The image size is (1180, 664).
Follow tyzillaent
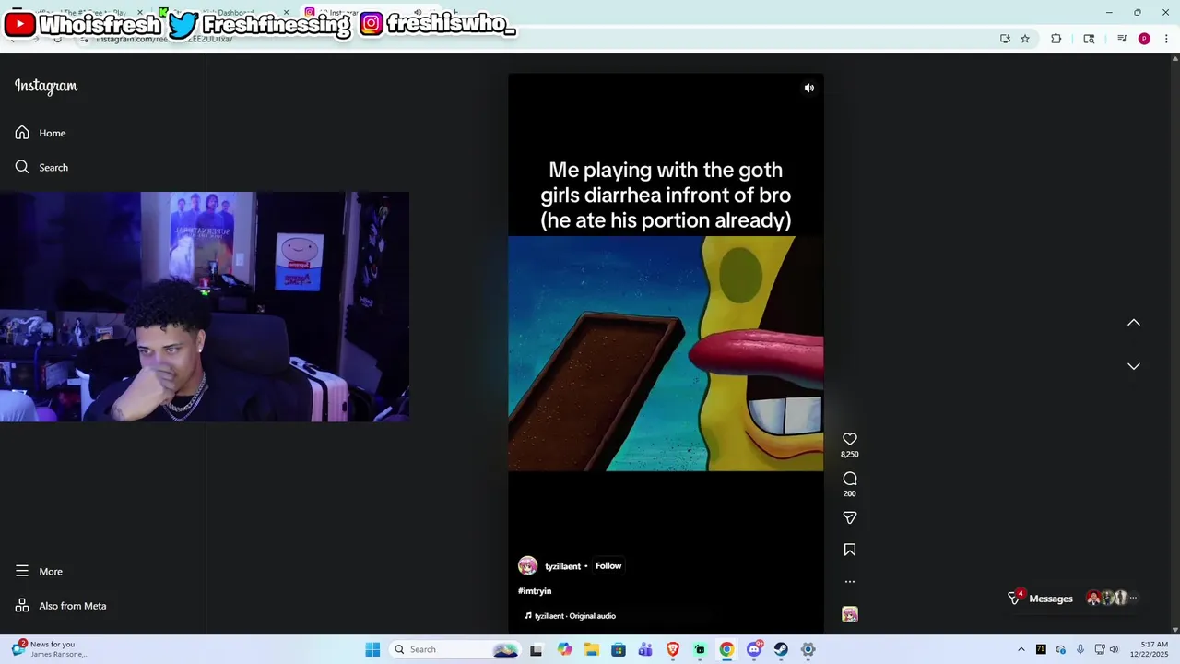(608, 566)
